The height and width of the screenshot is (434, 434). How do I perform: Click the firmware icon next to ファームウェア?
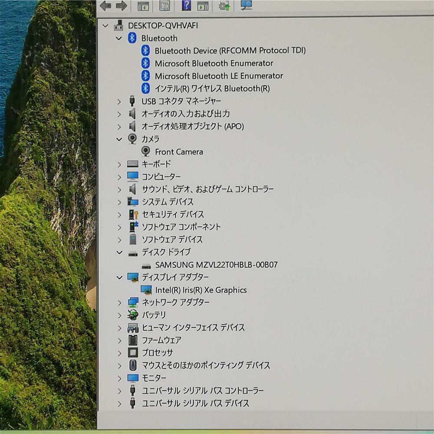133,340
